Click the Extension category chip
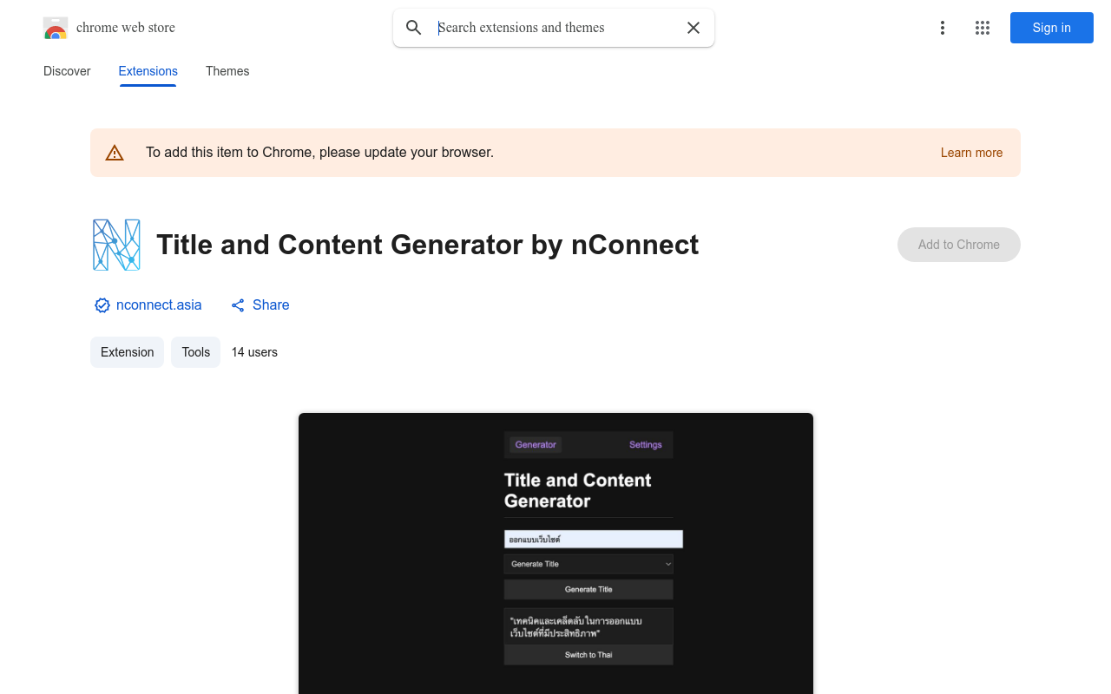The width and height of the screenshot is (1111, 694). click(127, 352)
